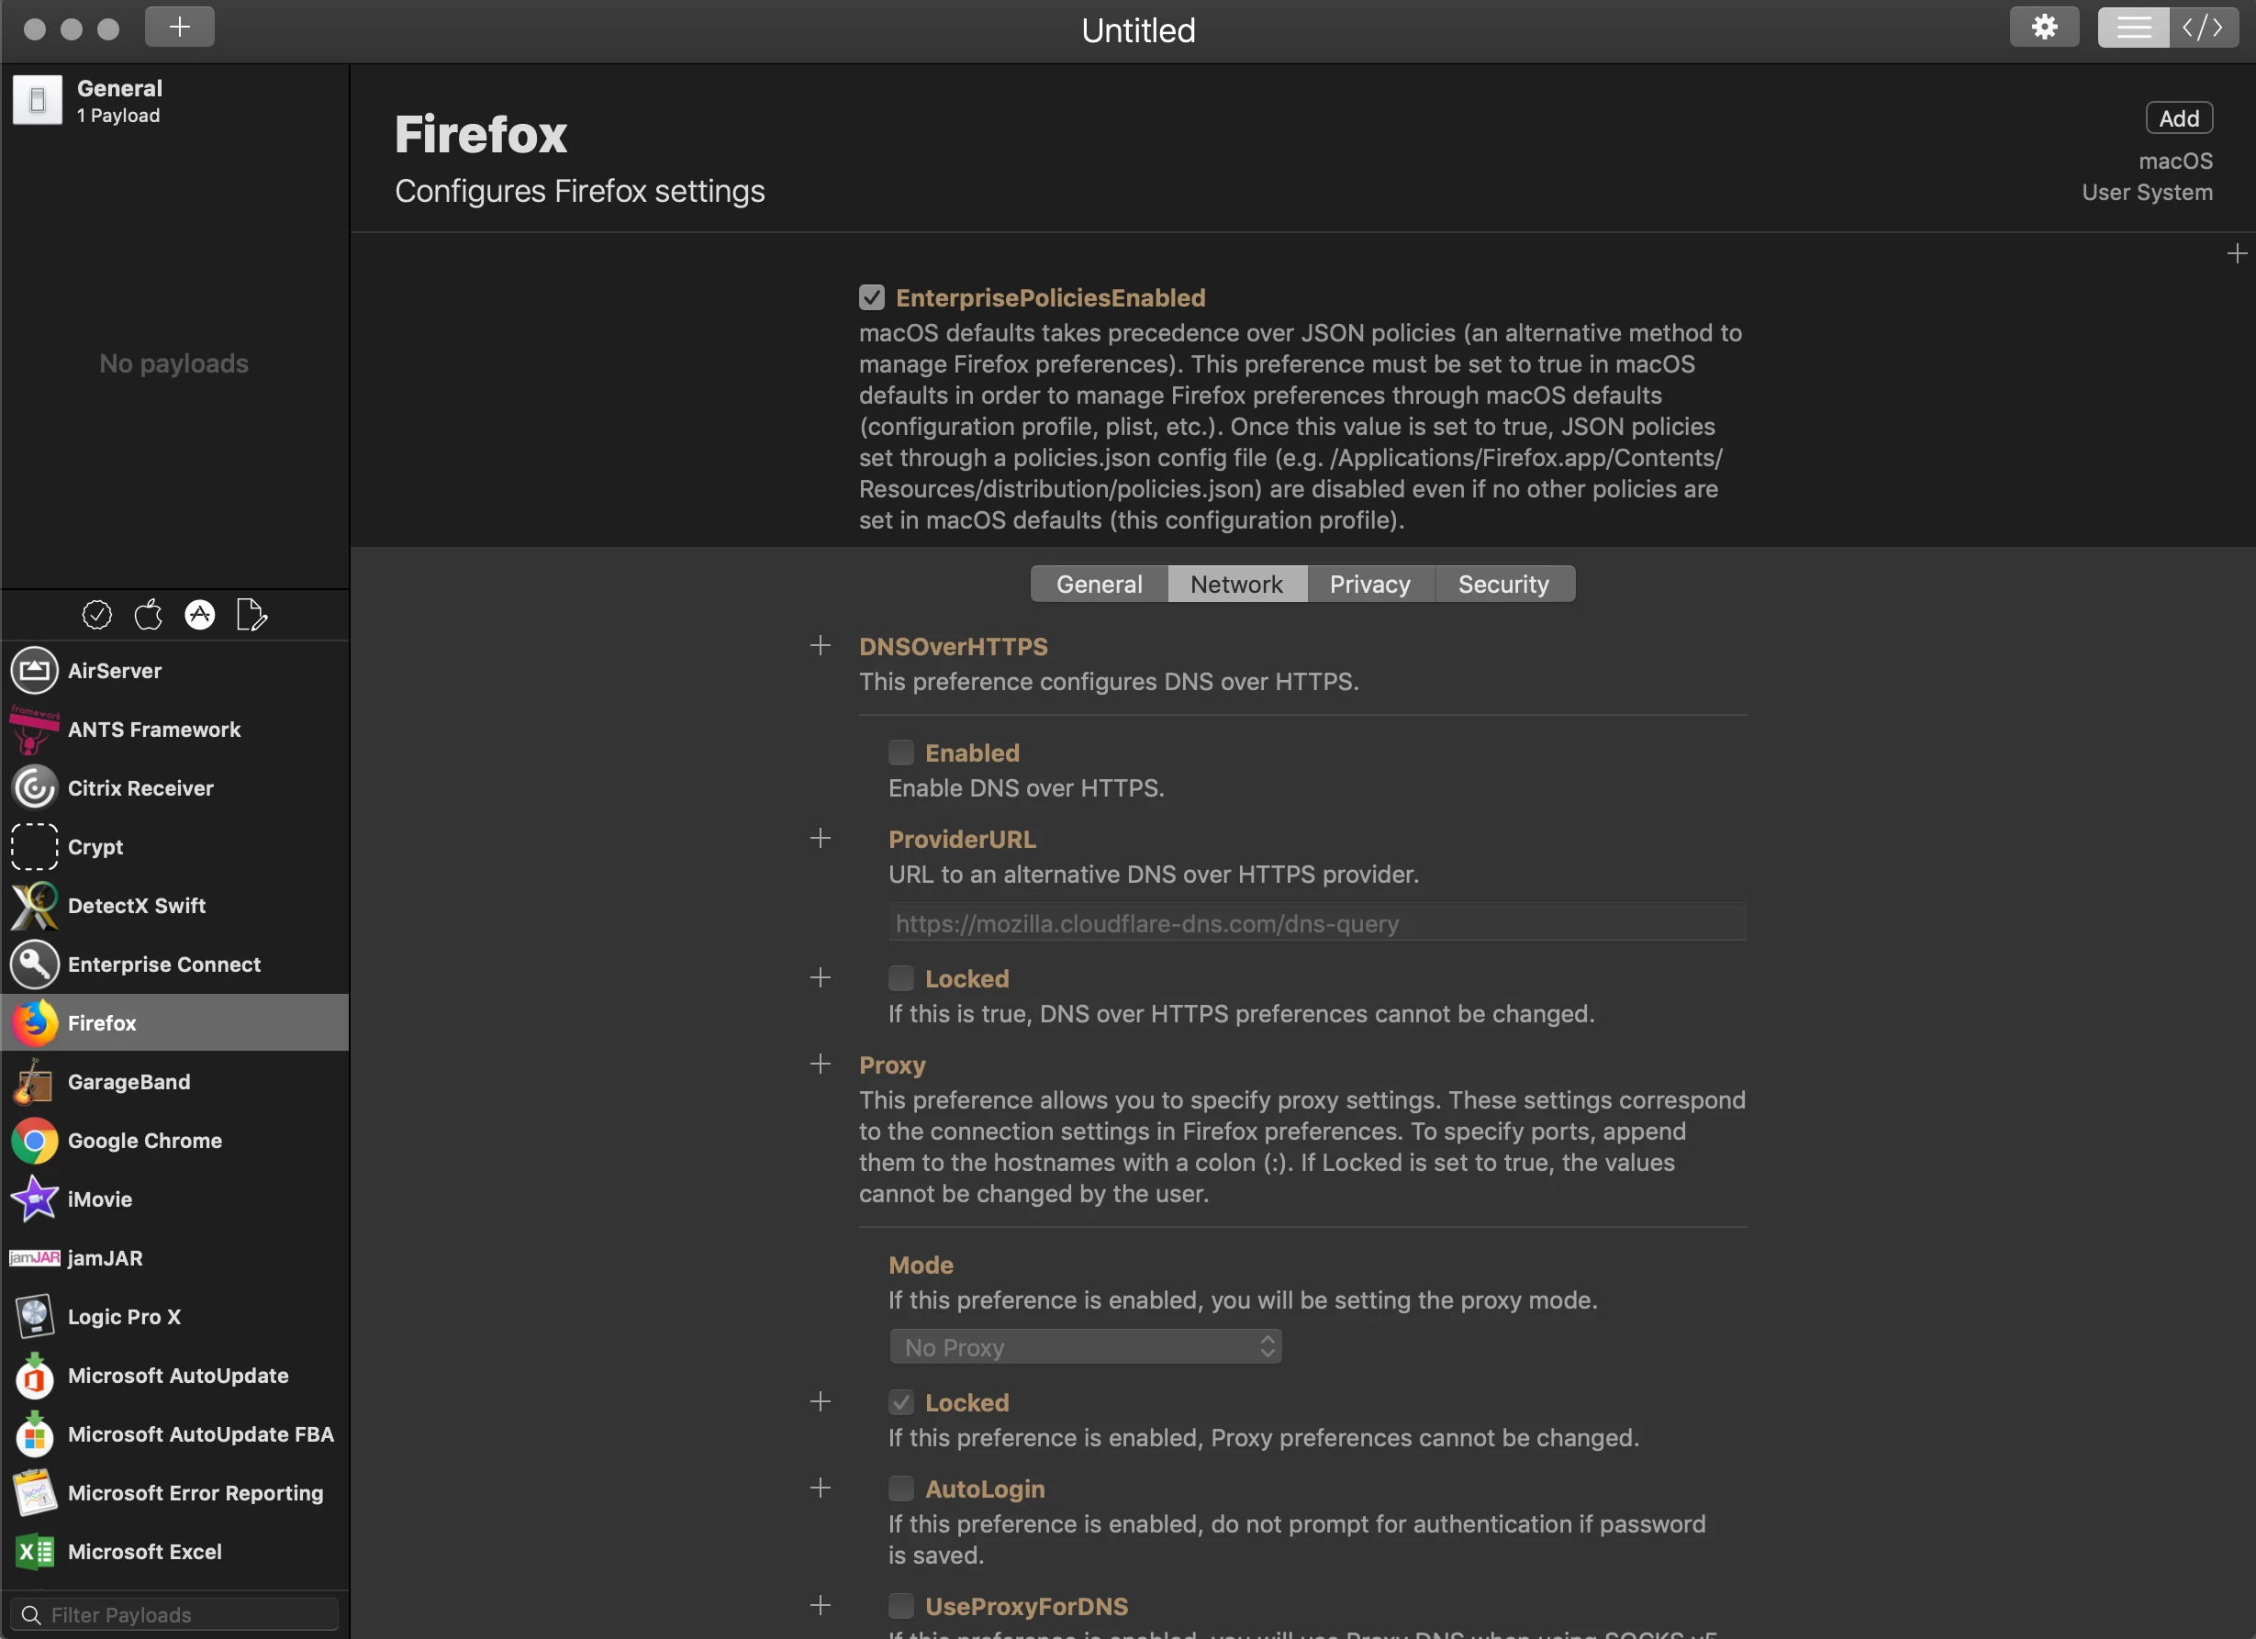The width and height of the screenshot is (2256, 1639).
Task: Click the macOS platform label
Action: pos(2175,162)
